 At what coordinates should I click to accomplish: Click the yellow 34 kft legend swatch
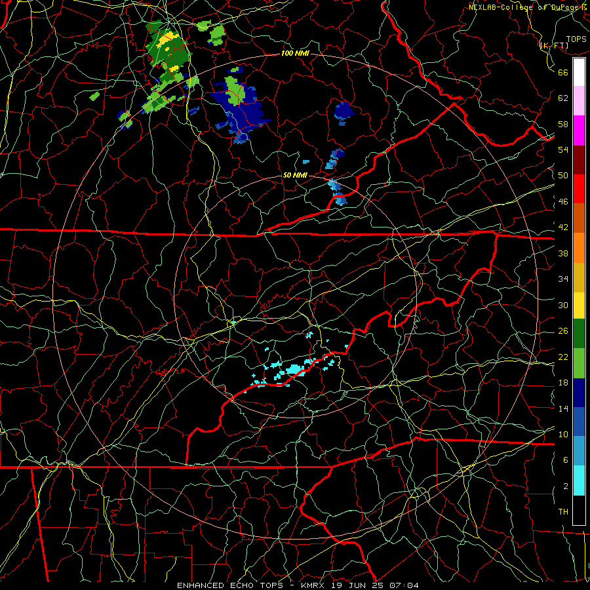pos(579,305)
